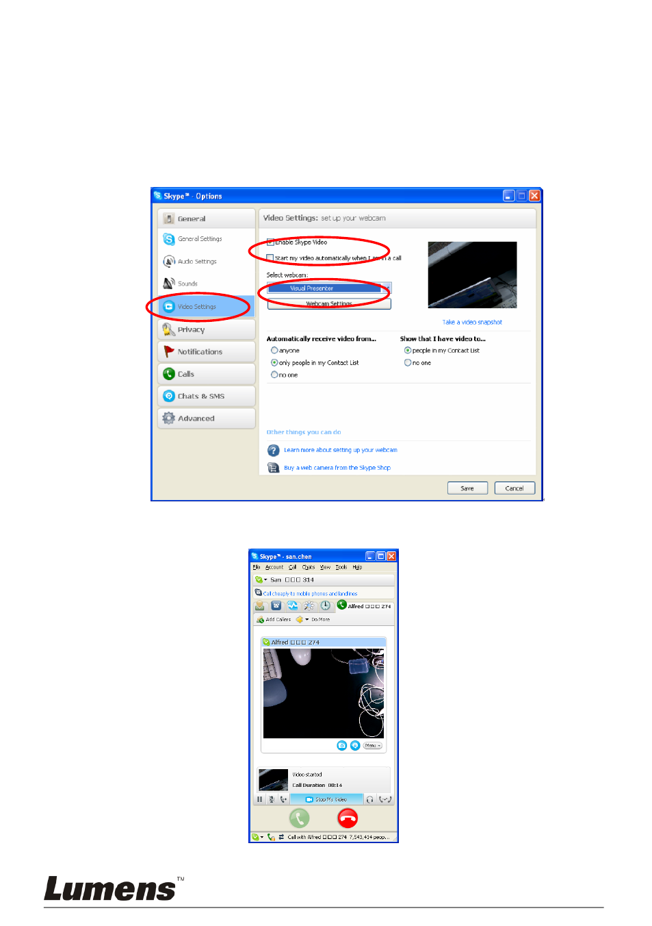Open the Skype Live tab icon
Screen dimensions: 652x926
coord(293,605)
